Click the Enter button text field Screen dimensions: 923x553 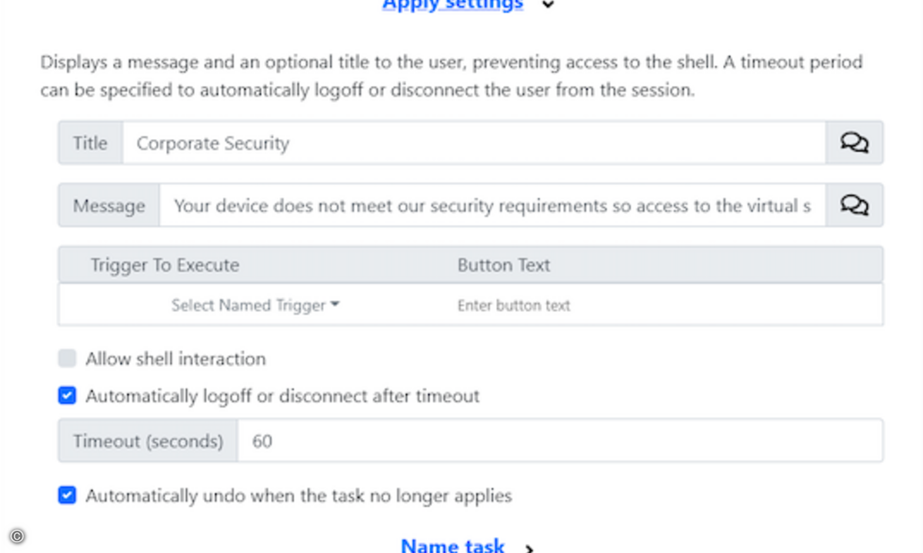click(514, 306)
